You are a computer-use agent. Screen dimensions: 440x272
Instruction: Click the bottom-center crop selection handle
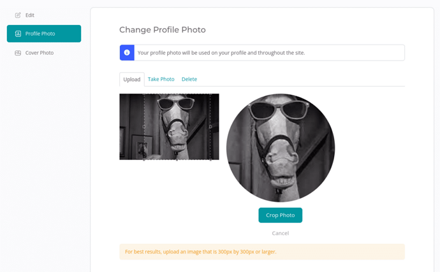point(177,159)
